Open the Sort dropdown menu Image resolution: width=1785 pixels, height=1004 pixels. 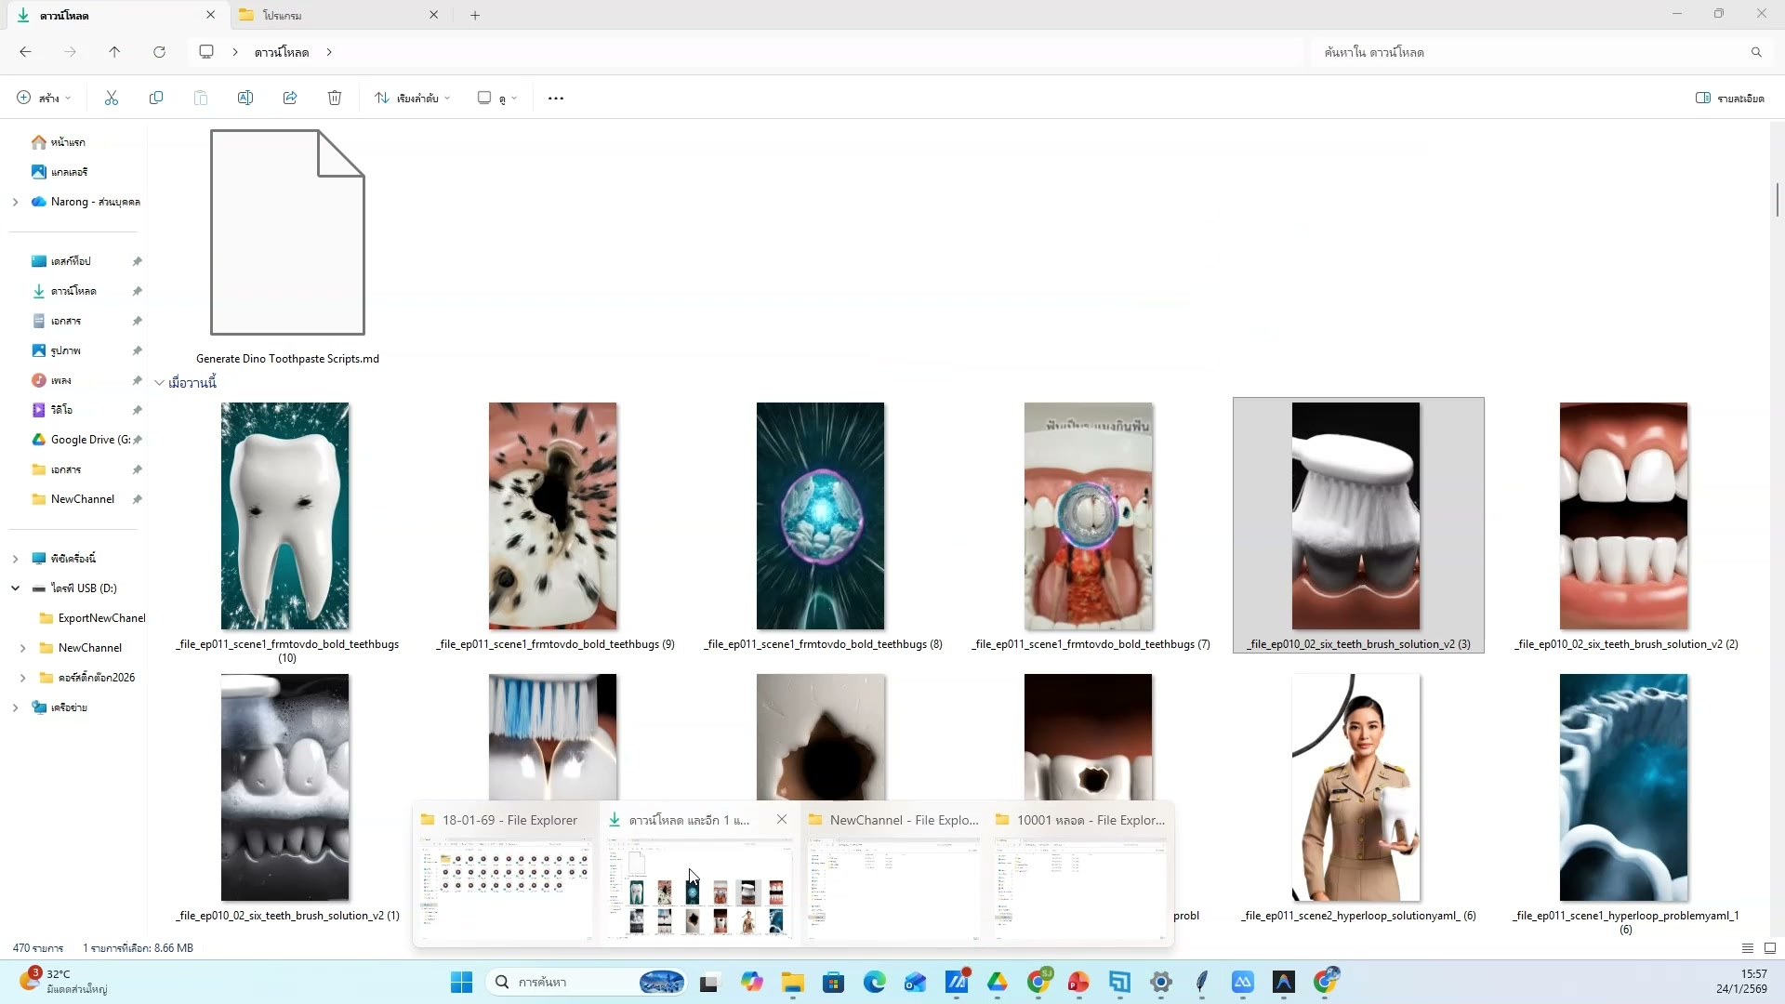pyautogui.click(x=412, y=98)
